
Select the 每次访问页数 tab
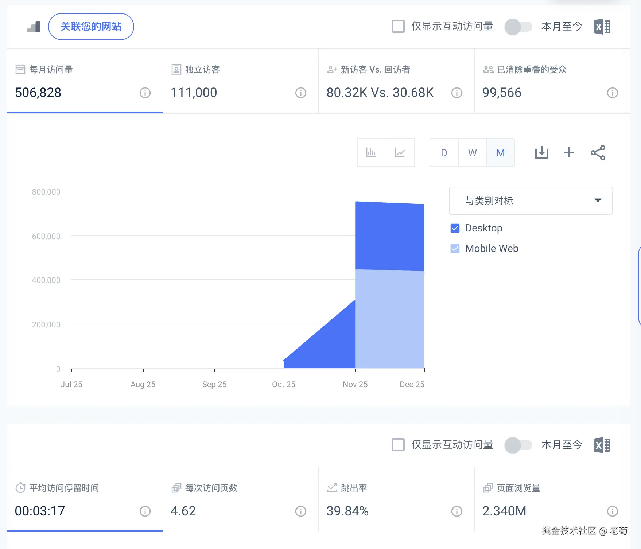tap(241, 499)
